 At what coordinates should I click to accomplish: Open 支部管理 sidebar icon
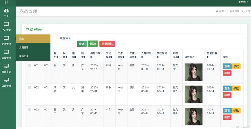[6, 52]
